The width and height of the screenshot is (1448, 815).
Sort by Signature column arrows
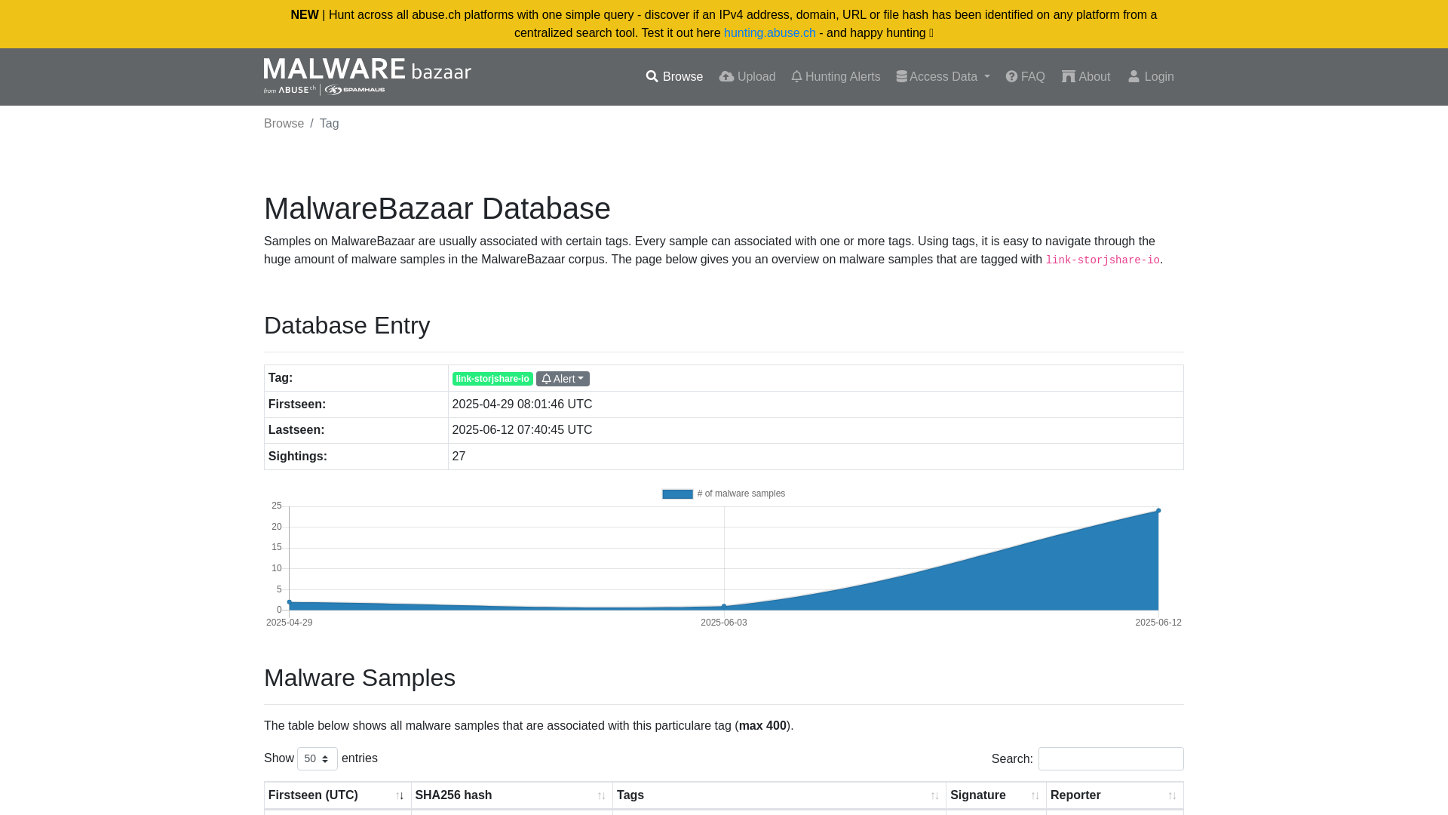tap(1035, 796)
